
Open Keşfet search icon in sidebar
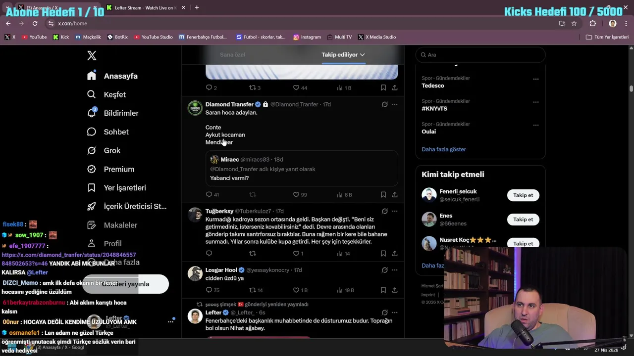pos(92,94)
